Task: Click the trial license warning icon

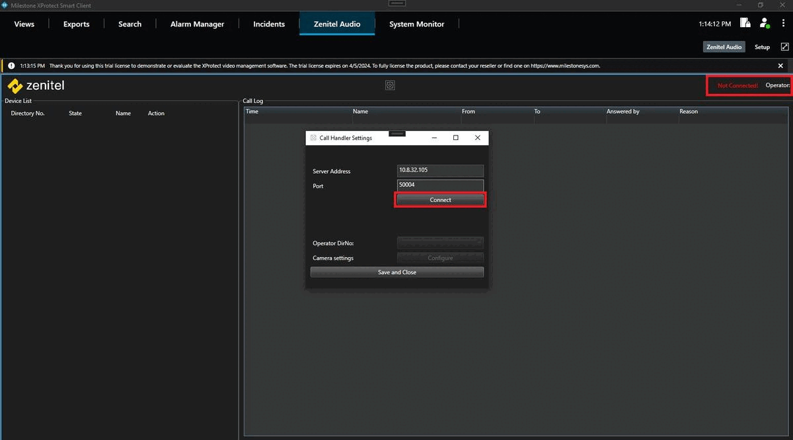Action: pos(11,66)
